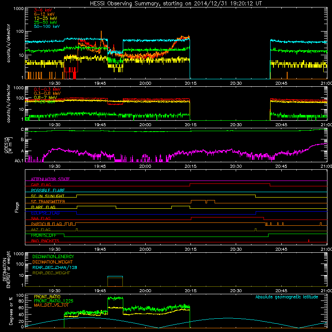Select the ECLIPSE_FLAG label
This screenshot has width=332, height=332.
45,213
